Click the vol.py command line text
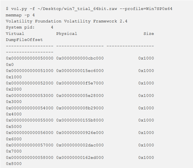This screenshot has height=168, width=193. [89, 9]
